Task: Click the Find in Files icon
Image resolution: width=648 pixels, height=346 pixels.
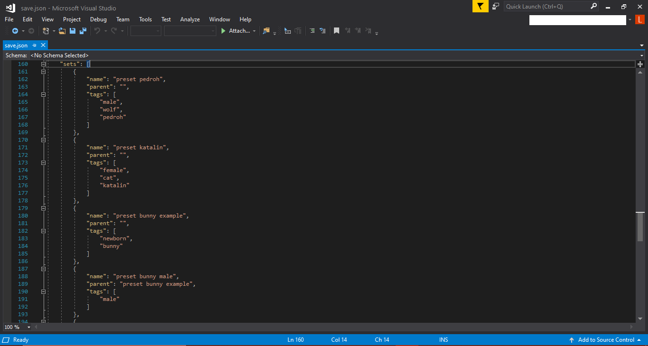Action: 266,31
